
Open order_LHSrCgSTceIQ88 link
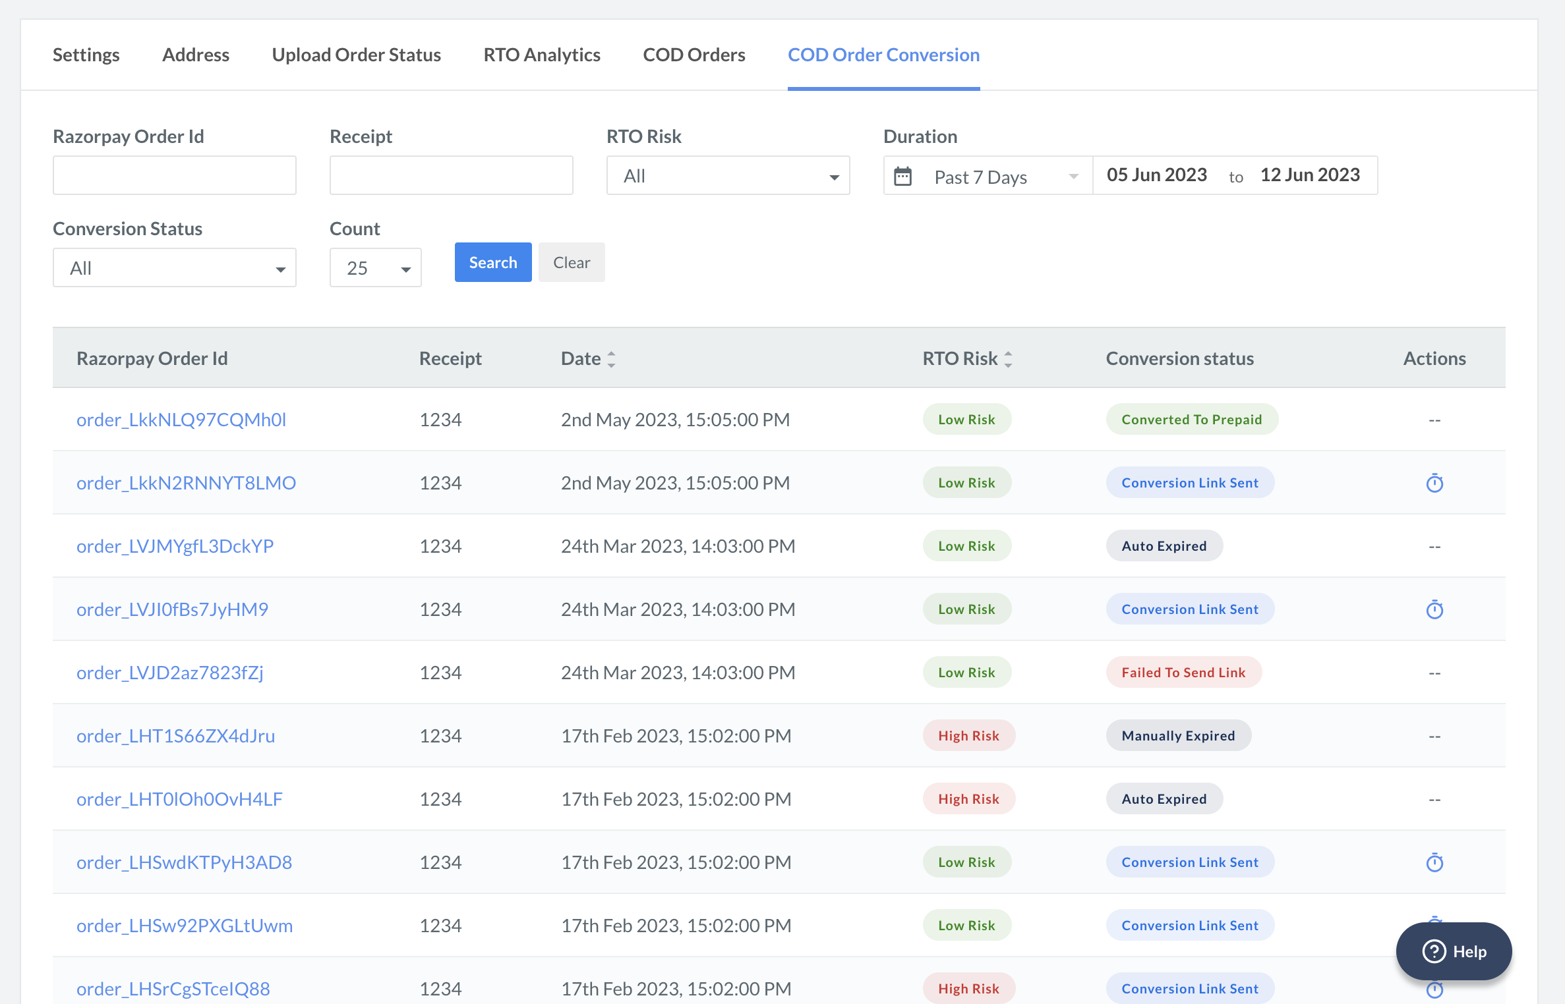pos(173,989)
